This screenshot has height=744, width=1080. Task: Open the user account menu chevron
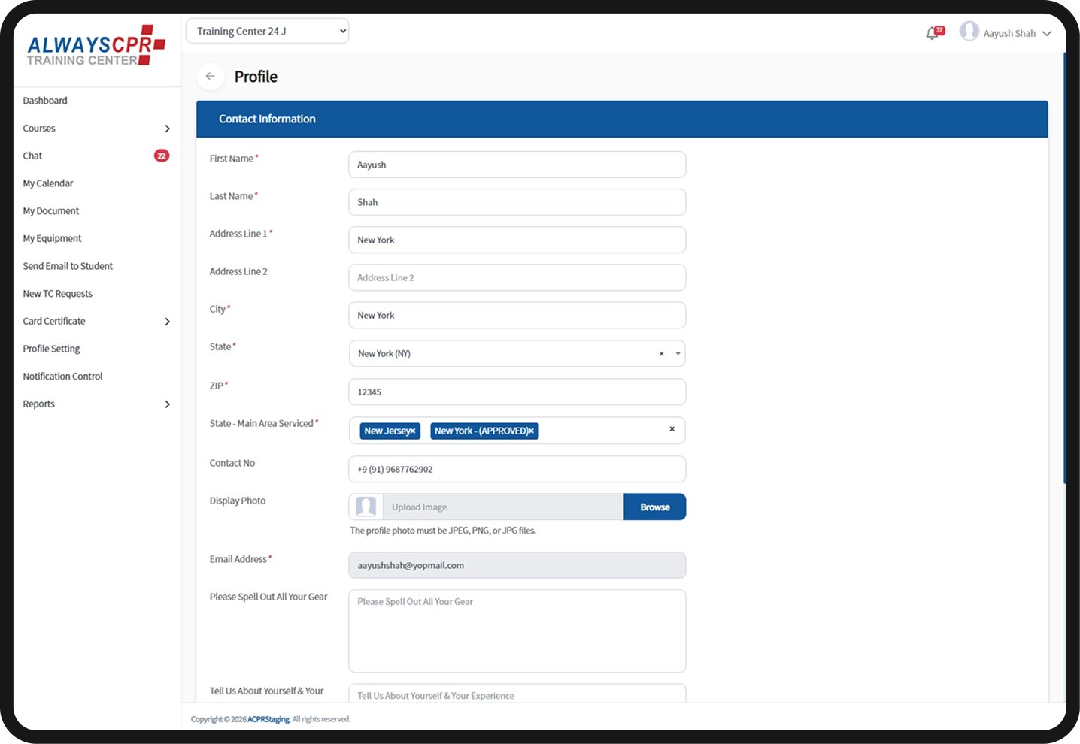[1046, 34]
